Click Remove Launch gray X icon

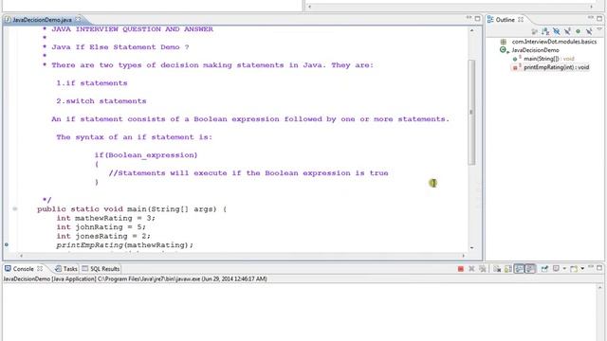(x=471, y=269)
